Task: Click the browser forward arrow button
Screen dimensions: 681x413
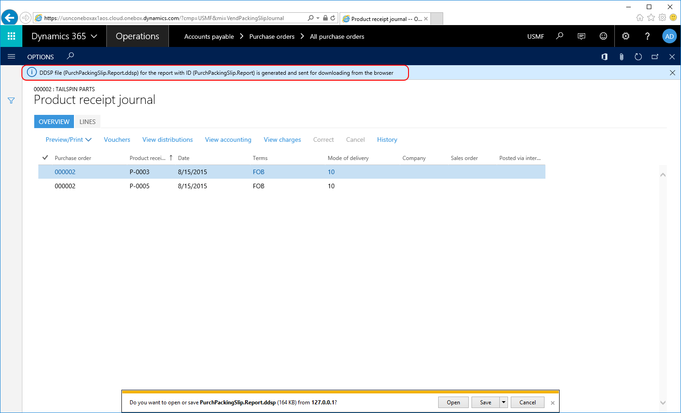Action: point(26,18)
